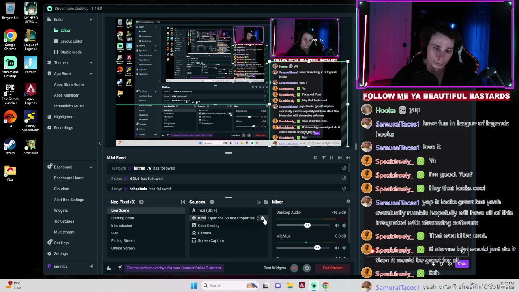Image resolution: width=519 pixels, height=292 pixels.
Task: Mute the Desktop Audio speaker
Action: tap(337, 225)
